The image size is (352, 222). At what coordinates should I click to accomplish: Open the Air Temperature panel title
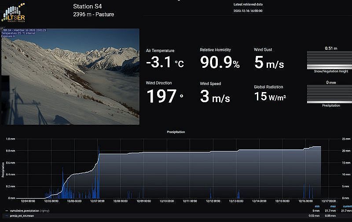[x=160, y=51]
